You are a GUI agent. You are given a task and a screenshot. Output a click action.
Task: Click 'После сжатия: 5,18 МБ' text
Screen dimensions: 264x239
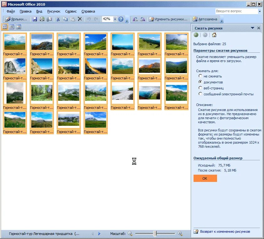point(217,170)
